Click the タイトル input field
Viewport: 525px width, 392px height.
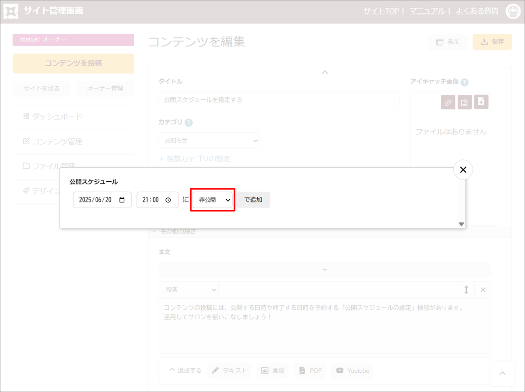point(279,100)
